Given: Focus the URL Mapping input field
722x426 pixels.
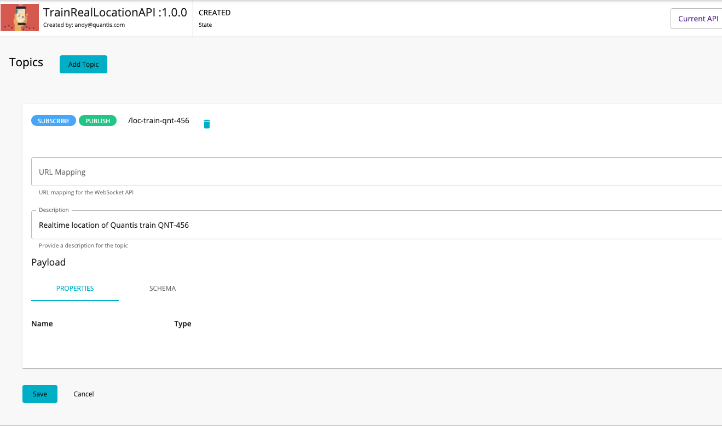Looking at the screenshot, I should pyautogui.click(x=377, y=172).
